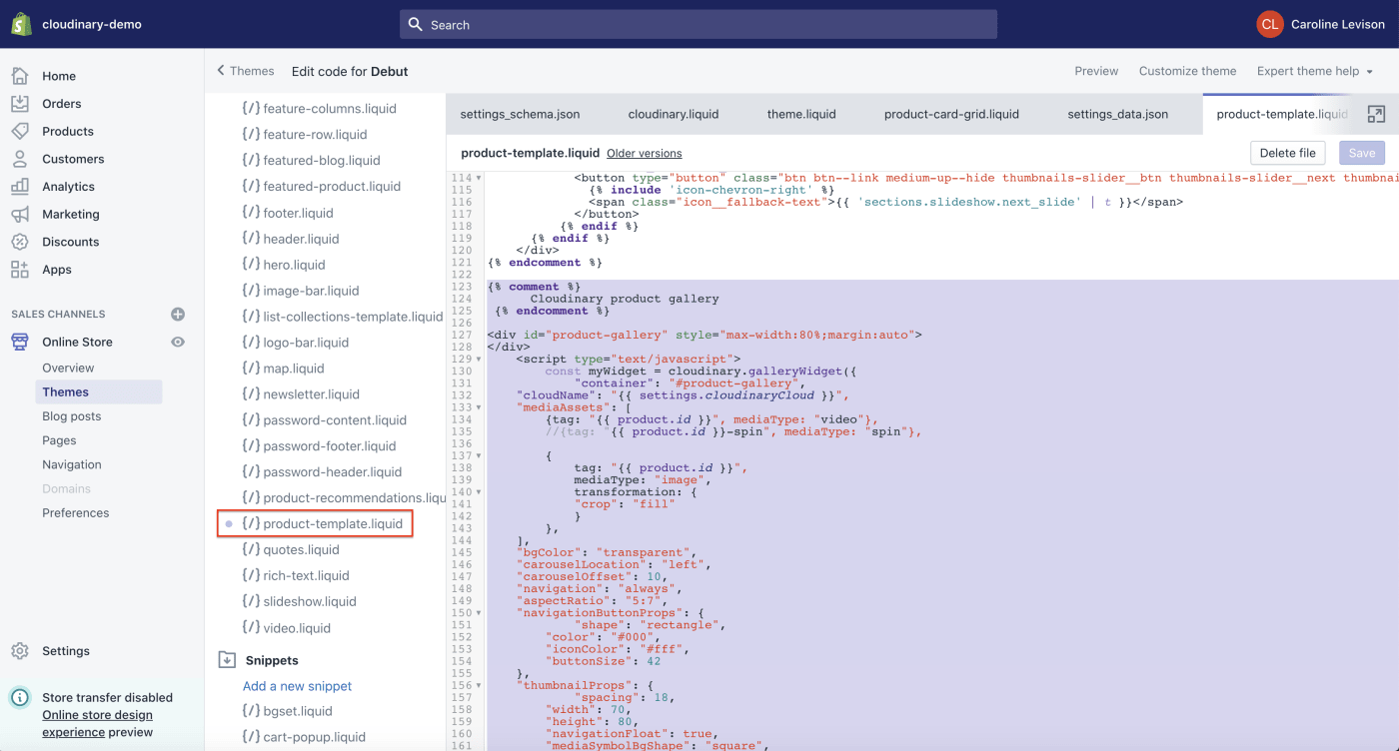This screenshot has width=1399, height=751.
Task: Open Pages in sidebar
Action: coord(59,440)
